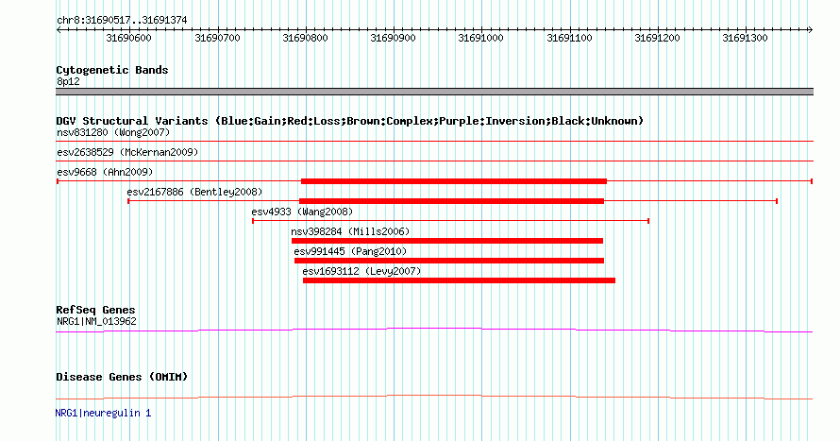Click the thin red line of nsv831280

[x=434, y=142]
